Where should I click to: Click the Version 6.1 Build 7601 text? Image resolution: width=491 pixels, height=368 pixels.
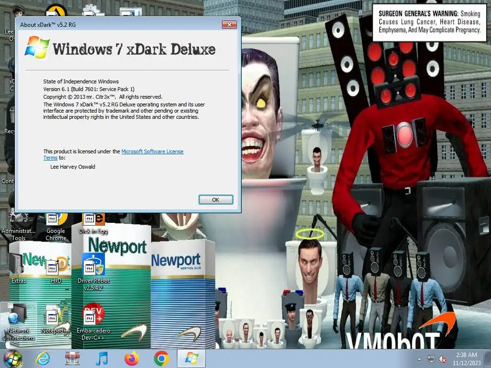click(x=89, y=89)
